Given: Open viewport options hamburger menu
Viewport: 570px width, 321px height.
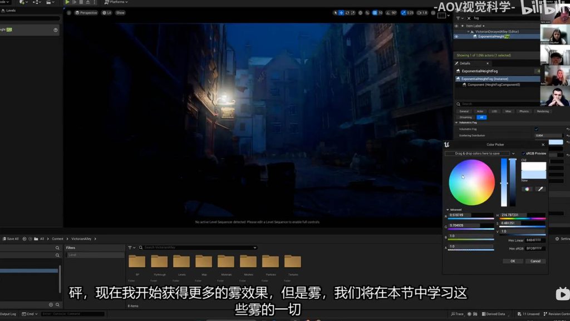Looking at the screenshot, I should [69, 12].
